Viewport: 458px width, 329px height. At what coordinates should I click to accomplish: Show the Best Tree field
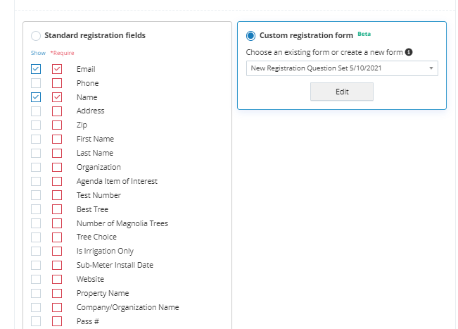point(36,209)
